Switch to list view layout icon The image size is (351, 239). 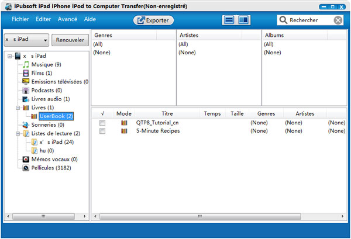[229, 20]
